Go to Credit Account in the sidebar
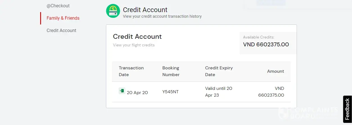352x125 pixels. pyautogui.click(x=61, y=30)
